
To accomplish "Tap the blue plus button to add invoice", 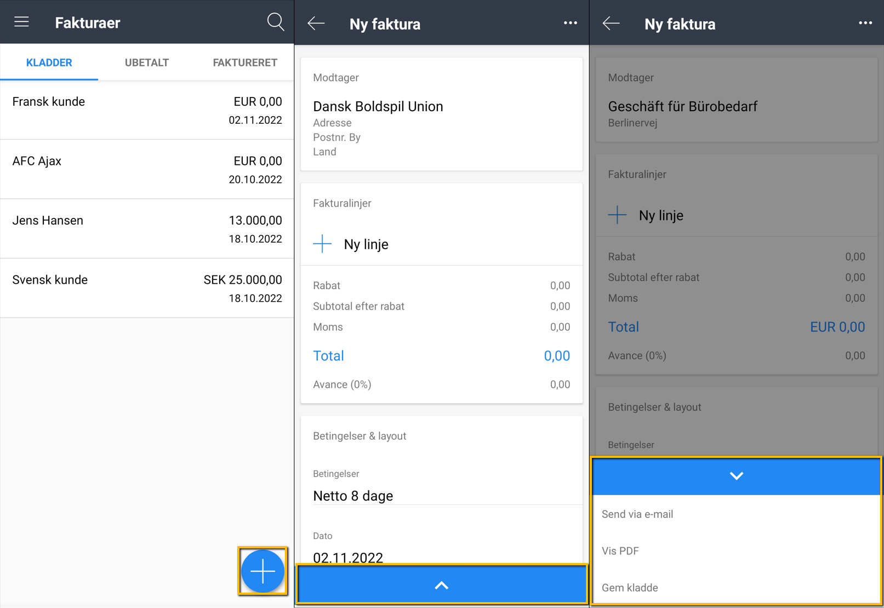I will (x=263, y=571).
